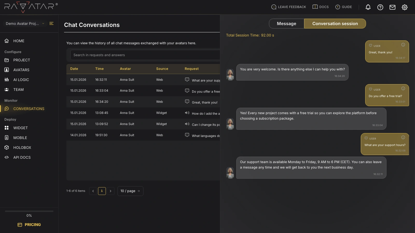The width and height of the screenshot is (415, 233).
Task: Open the mail envelope icon
Action: (392, 7)
